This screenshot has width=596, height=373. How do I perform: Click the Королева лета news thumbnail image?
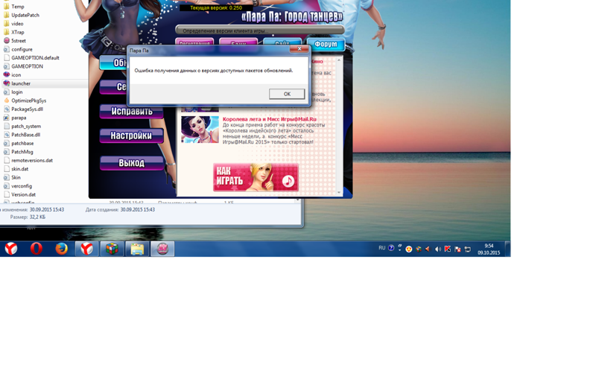[x=200, y=130]
